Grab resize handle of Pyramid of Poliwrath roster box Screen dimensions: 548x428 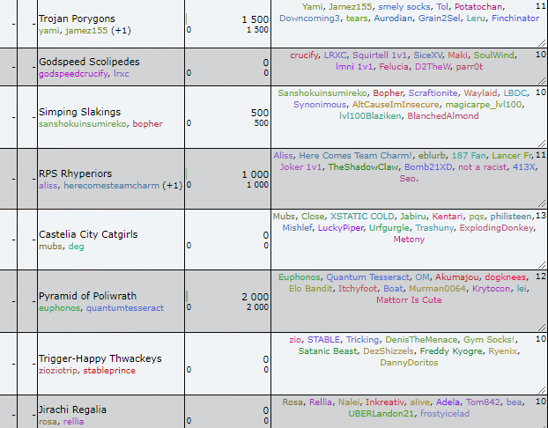tap(542, 327)
